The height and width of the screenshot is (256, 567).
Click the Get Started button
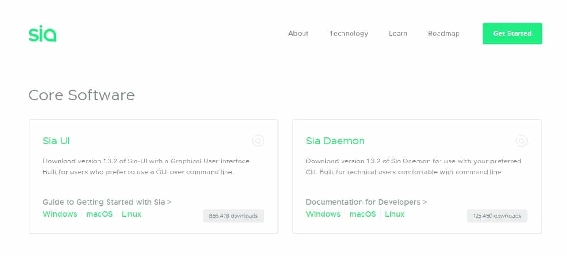point(512,34)
